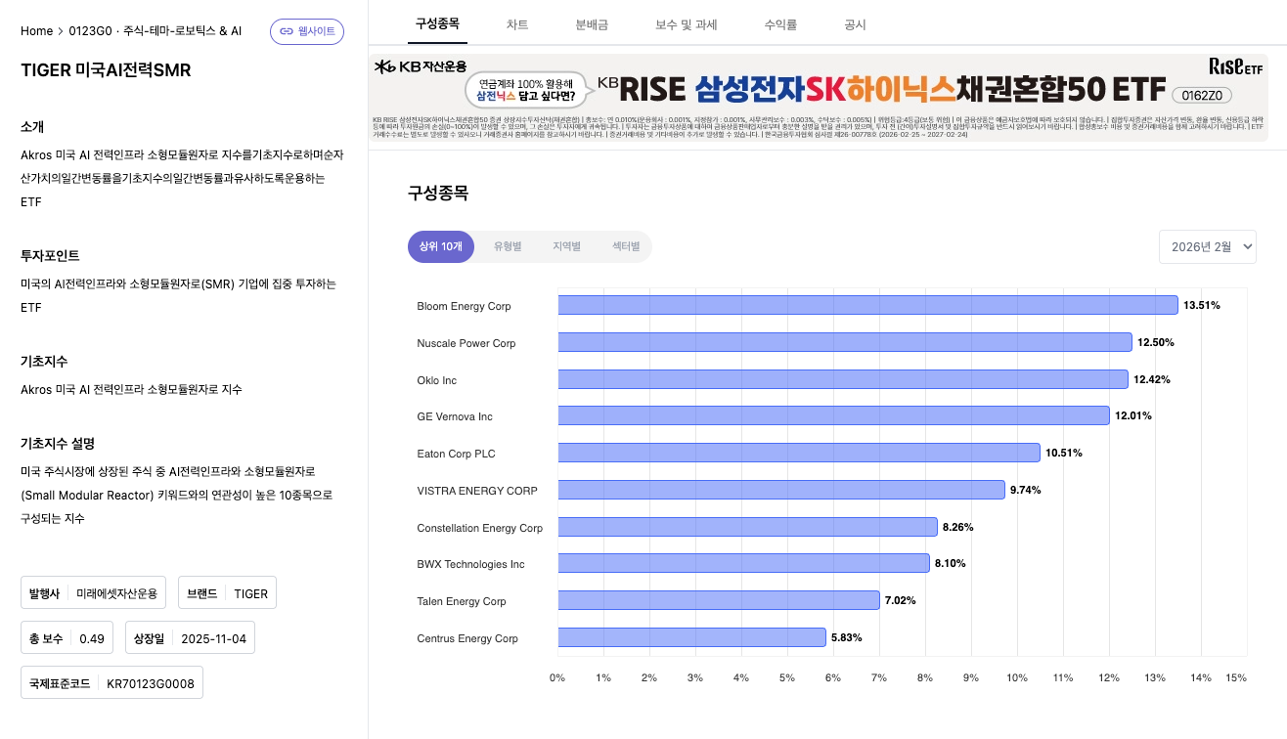1287x739 pixels.
Task: Click the link icon in 웹사이트 button
Action: pyautogui.click(x=287, y=31)
